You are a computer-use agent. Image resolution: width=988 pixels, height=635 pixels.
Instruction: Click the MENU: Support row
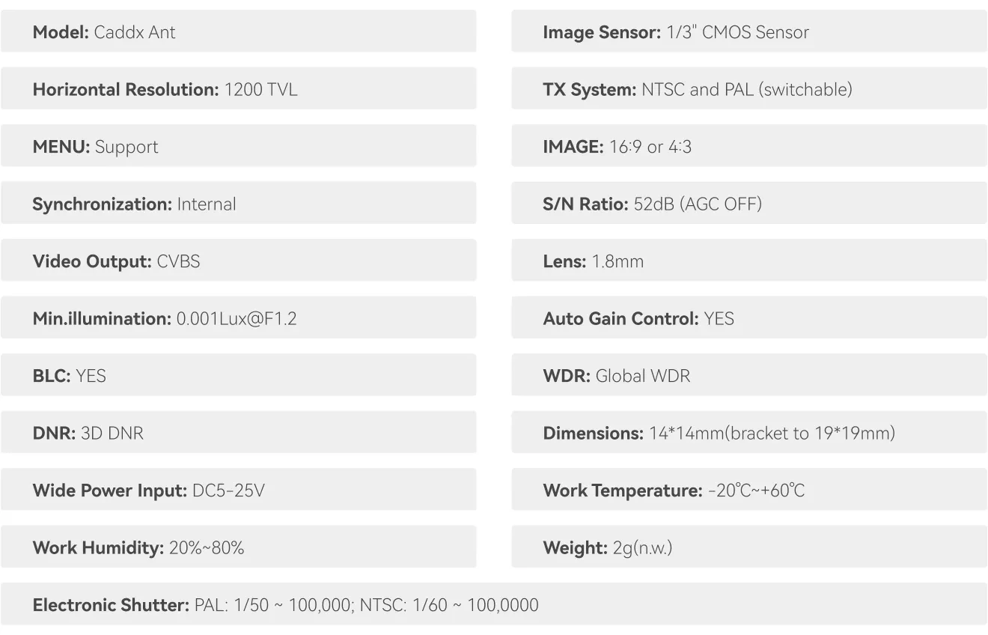tap(238, 147)
